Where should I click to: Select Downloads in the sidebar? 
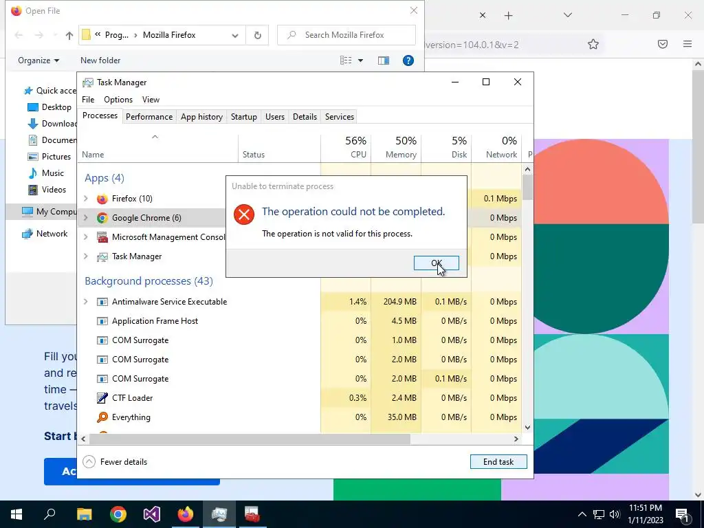52,124
